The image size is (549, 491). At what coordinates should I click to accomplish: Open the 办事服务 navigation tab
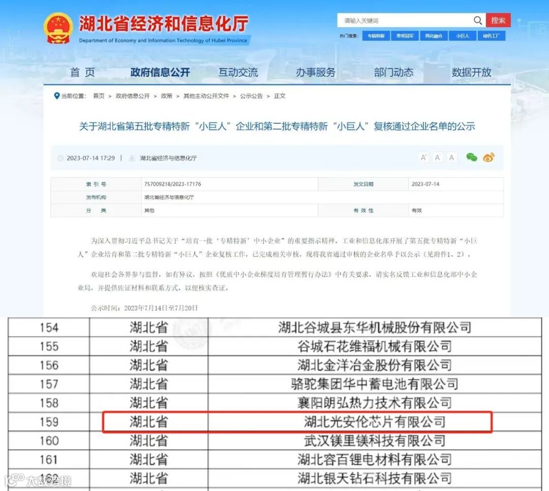[316, 73]
